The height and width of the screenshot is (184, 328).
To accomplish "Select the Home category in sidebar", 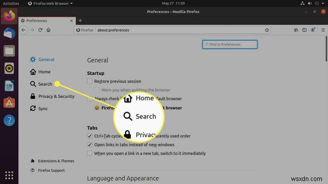I will 40,72.
